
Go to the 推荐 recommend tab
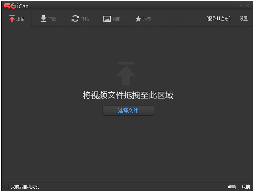click(x=143, y=19)
